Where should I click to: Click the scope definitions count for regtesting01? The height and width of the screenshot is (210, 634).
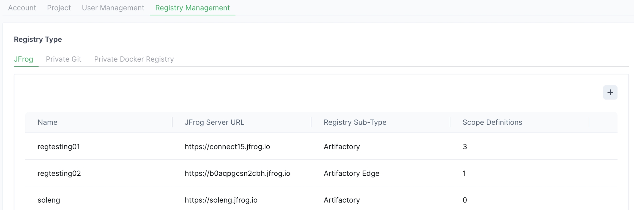click(465, 147)
